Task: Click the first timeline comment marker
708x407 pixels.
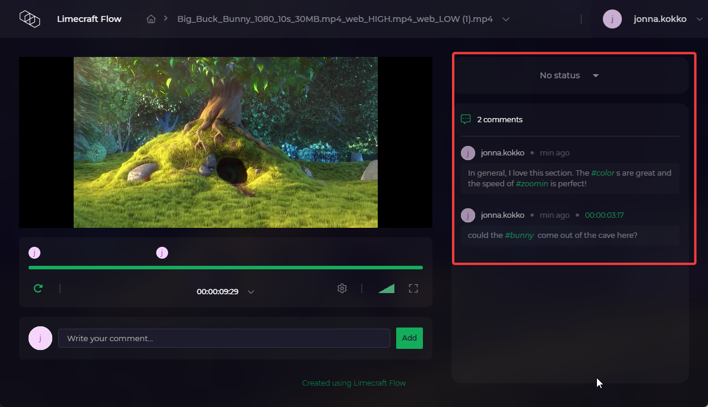Action: coord(34,253)
